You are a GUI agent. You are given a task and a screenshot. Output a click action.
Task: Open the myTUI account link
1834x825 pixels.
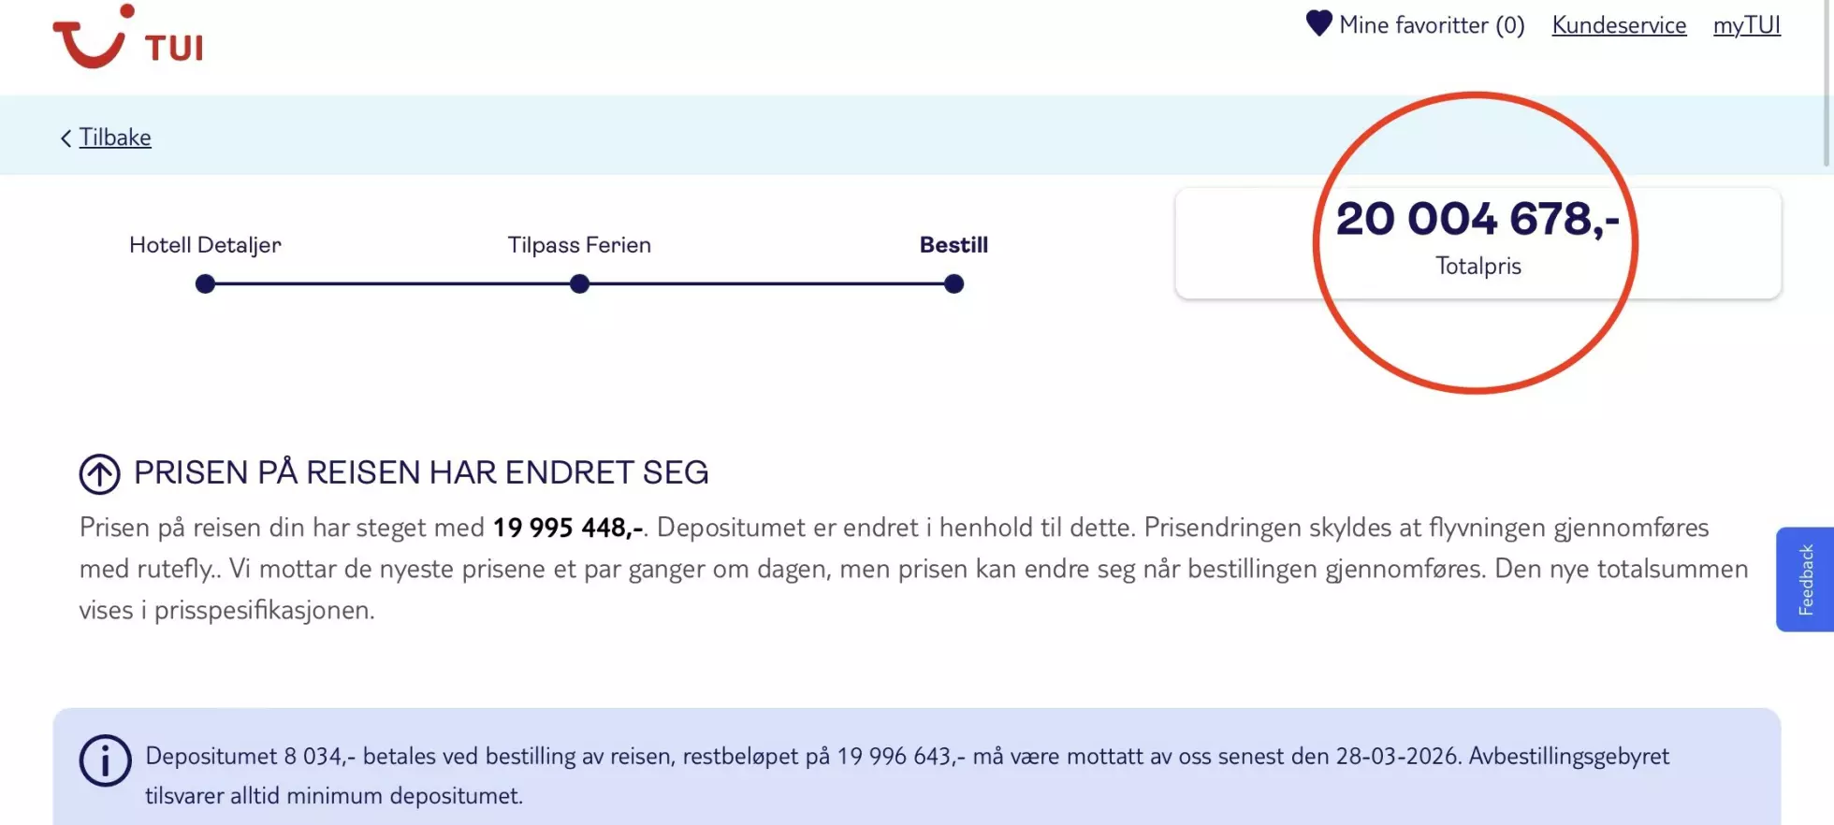(1746, 25)
